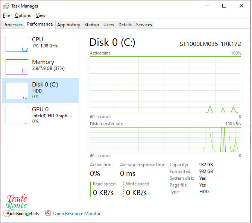
Task: Click the Open Resource Monitor link
Action: [x=77, y=214]
